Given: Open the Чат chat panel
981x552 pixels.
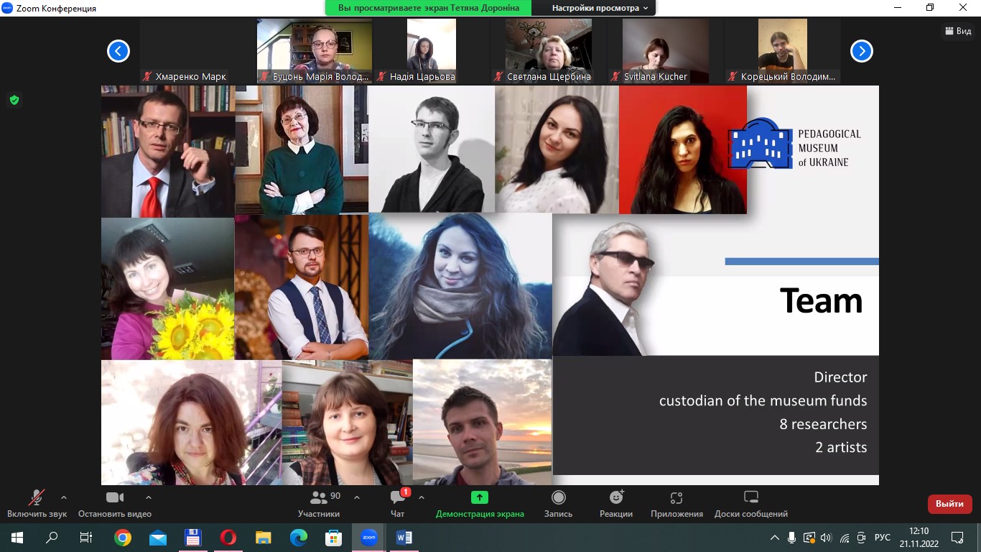Looking at the screenshot, I should coord(397,503).
